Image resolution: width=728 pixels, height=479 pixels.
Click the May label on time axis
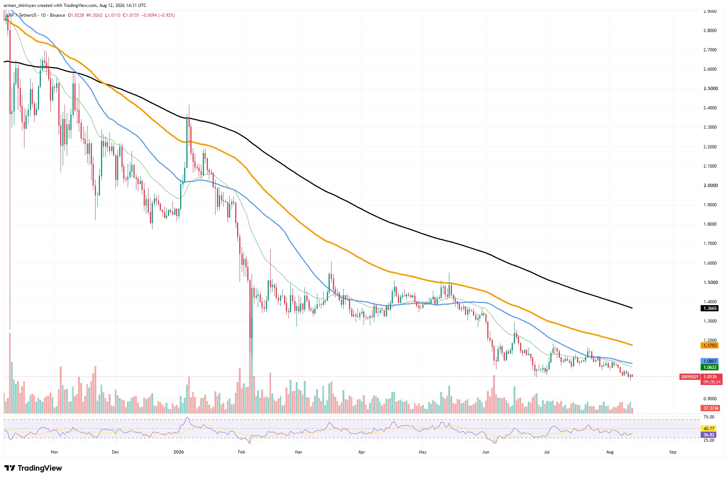pos(422,452)
